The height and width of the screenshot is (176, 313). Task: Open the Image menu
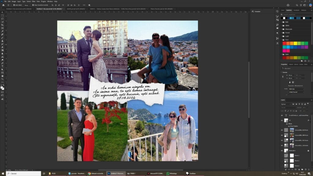point(14,2)
